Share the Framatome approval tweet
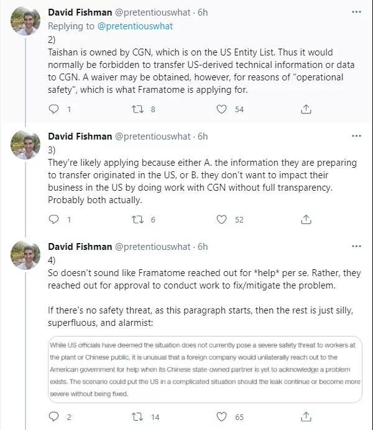373x430 pixels. click(306, 417)
